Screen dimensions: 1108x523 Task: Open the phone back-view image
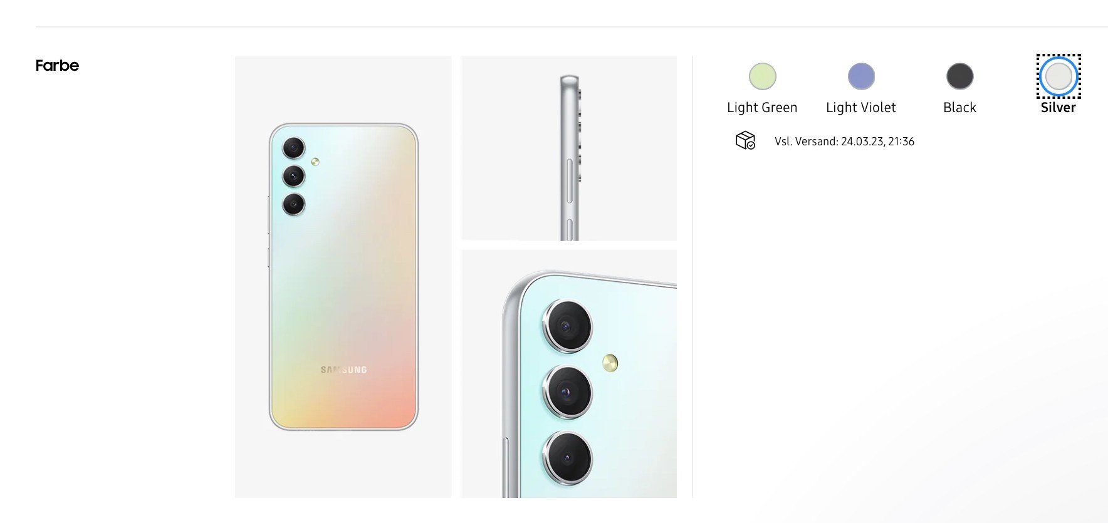pyautogui.click(x=343, y=277)
